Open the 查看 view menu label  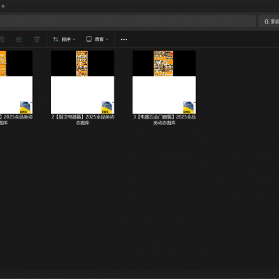[99, 39]
